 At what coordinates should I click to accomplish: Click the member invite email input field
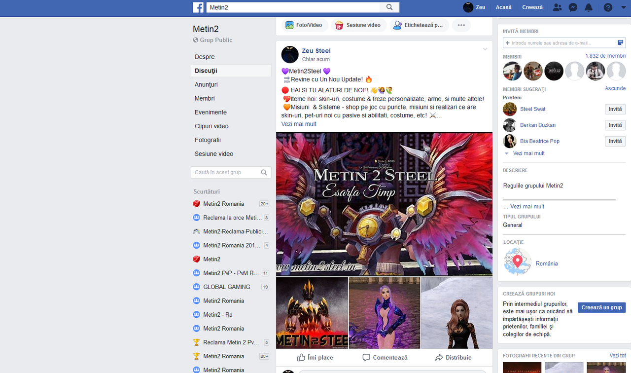[557, 42]
